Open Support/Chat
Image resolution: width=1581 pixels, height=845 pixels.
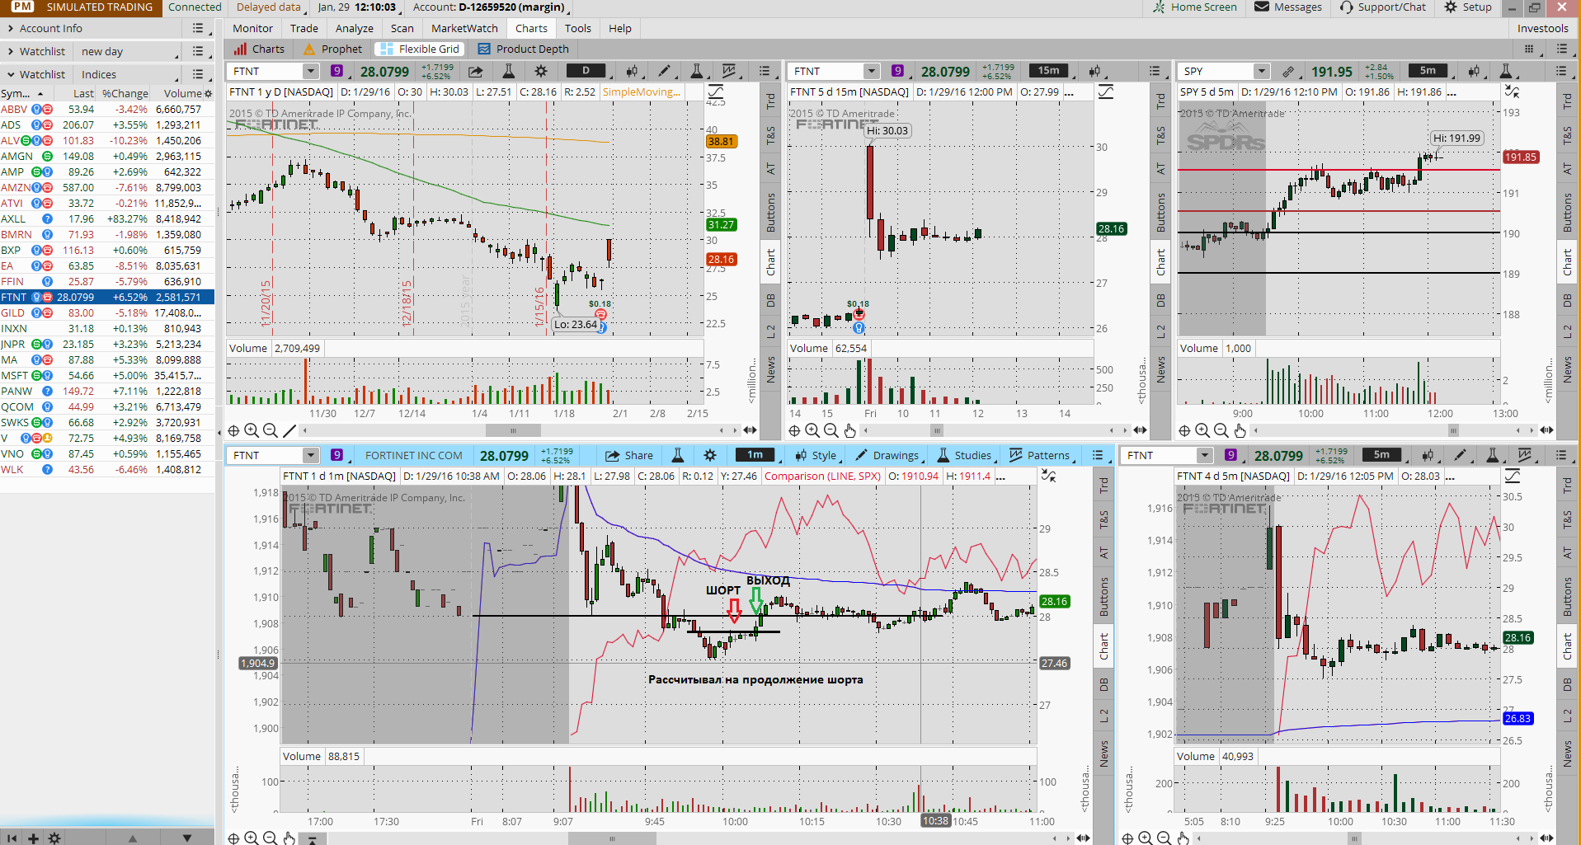tap(1383, 7)
